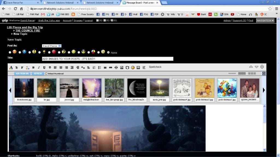
Task: Insert a bulleted list
Action: coord(100,67)
